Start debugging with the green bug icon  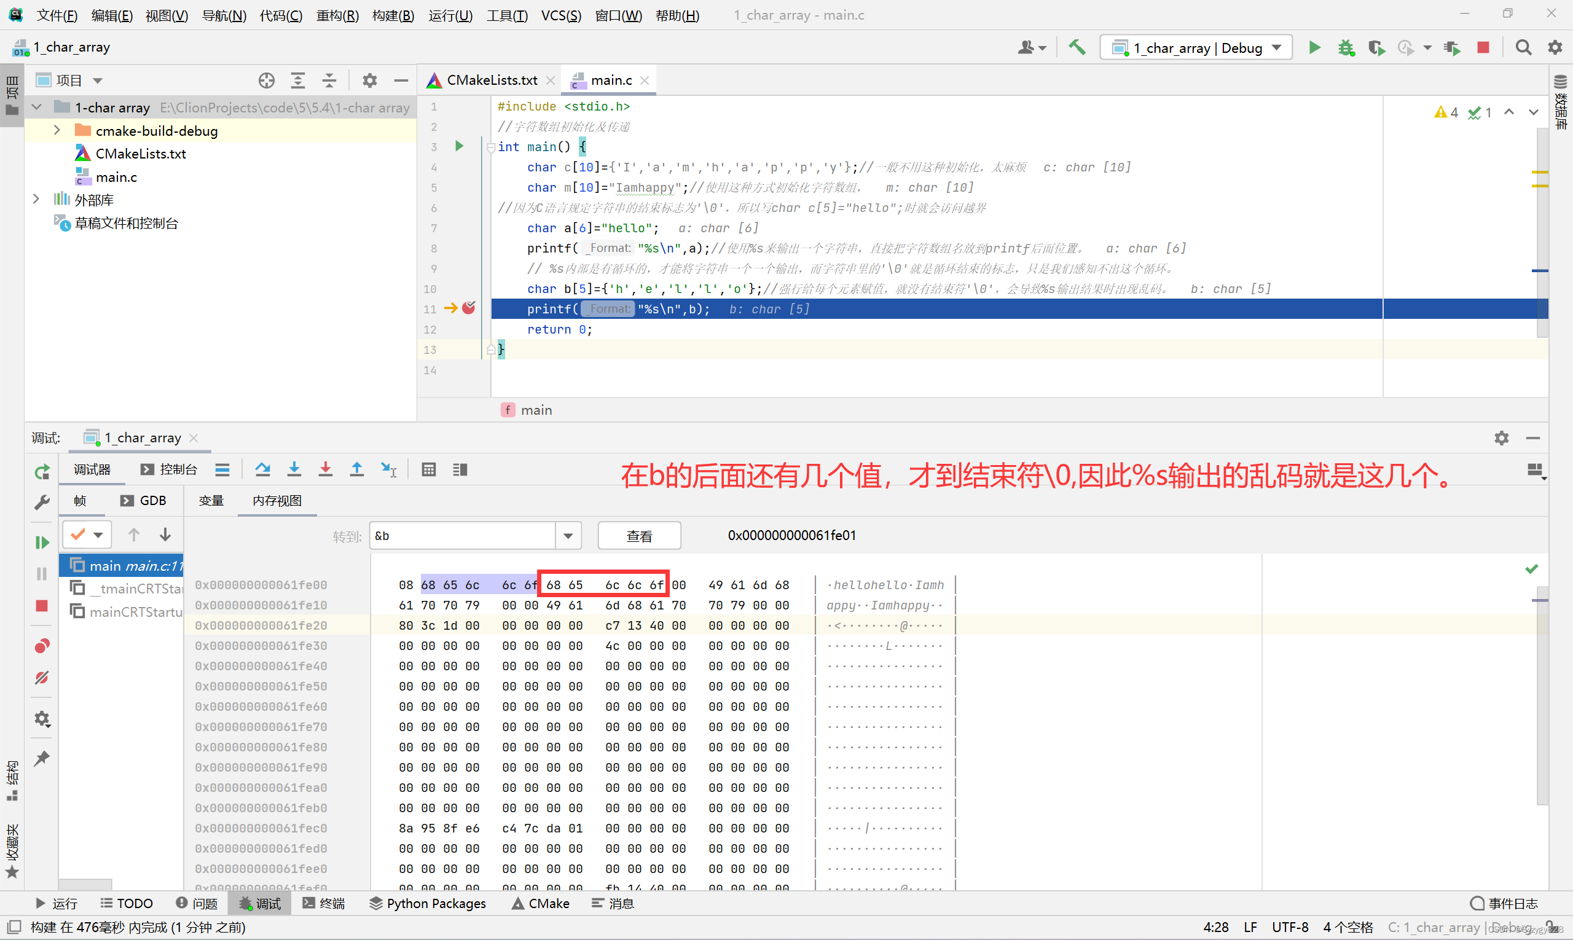coord(1346,47)
